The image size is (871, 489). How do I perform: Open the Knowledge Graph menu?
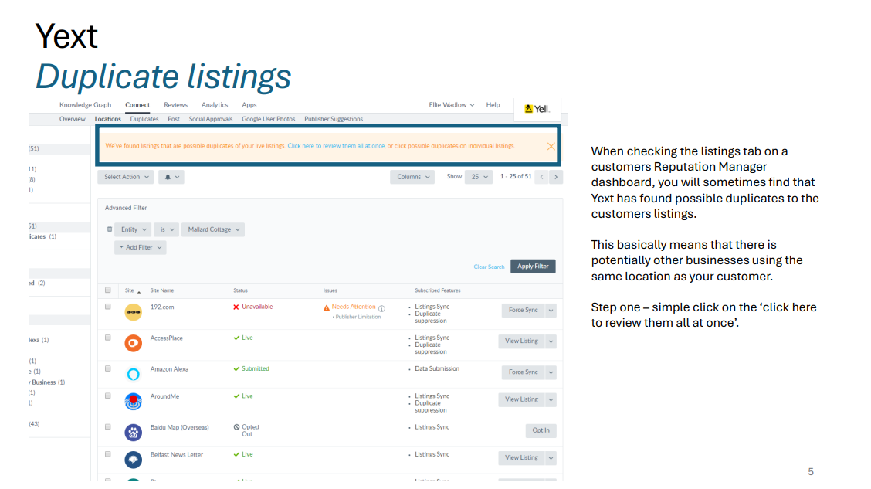[x=86, y=105]
